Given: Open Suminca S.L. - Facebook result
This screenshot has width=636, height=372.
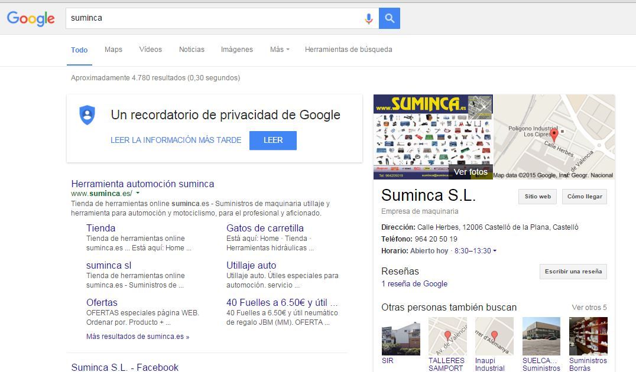Looking at the screenshot, I should click(125, 367).
